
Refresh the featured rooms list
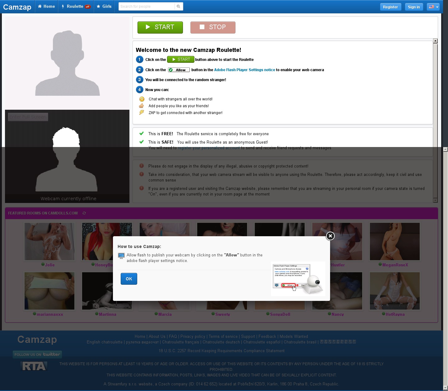pyautogui.click(x=84, y=213)
